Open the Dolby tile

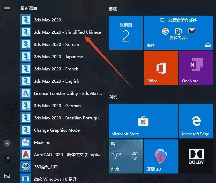point(196,156)
